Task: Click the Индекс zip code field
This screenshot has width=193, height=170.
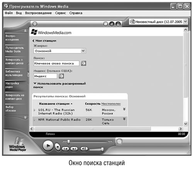Action: coord(45,76)
